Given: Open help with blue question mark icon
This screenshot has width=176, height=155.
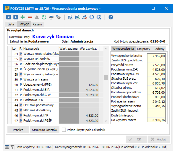Looking at the screenshot, I should click(x=111, y=17).
